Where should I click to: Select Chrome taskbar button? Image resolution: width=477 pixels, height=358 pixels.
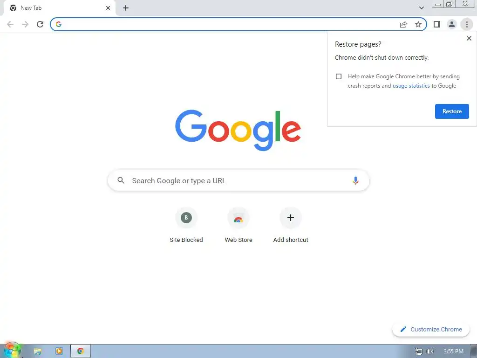coord(80,351)
